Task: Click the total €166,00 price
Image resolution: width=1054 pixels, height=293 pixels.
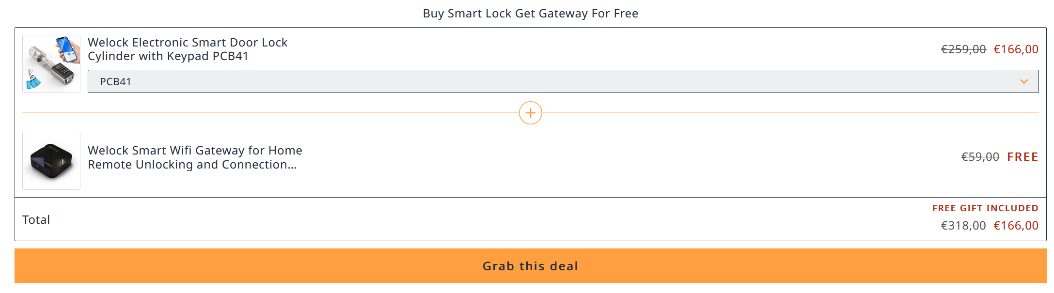Action: 1016,226
